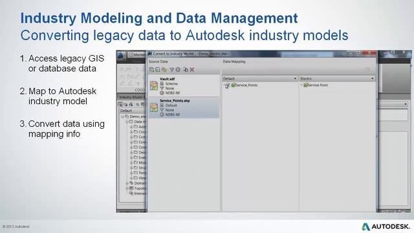Image resolution: width=414 pixels, height=233 pixels.
Task: Click the green Service_Points feature class icon in Default column
Action: (x=234, y=85)
